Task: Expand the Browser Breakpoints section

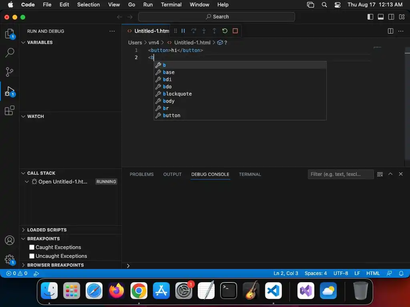Action: (23, 265)
